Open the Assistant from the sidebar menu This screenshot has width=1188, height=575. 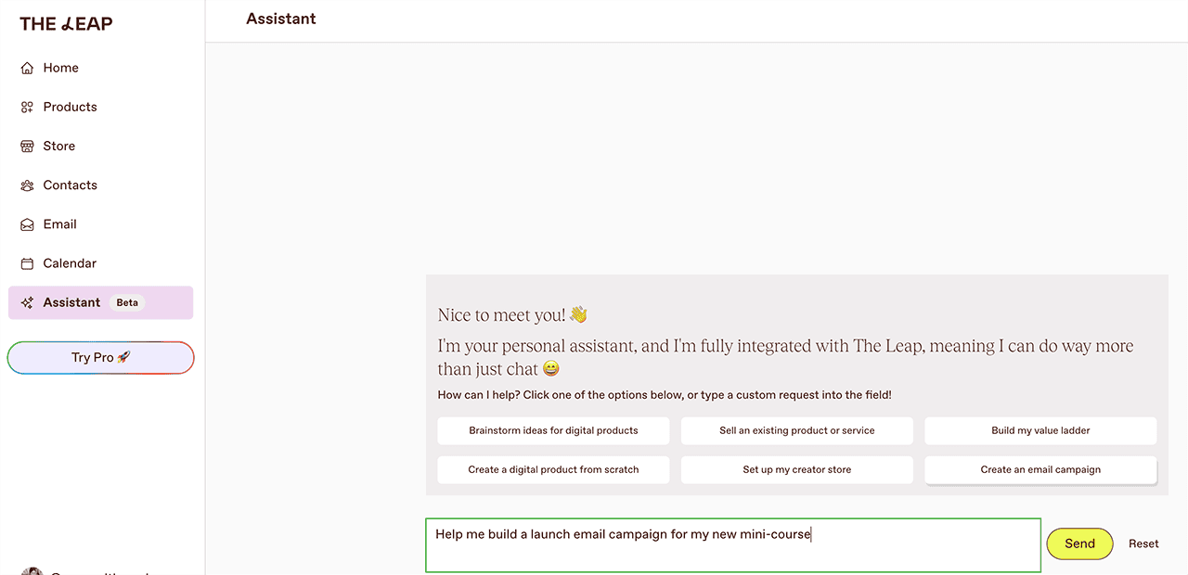pyautogui.click(x=71, y=301)
